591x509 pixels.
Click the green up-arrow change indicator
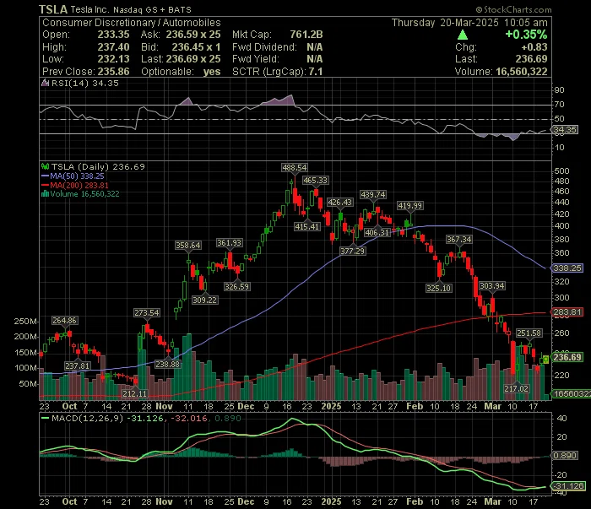click(463, 35)
